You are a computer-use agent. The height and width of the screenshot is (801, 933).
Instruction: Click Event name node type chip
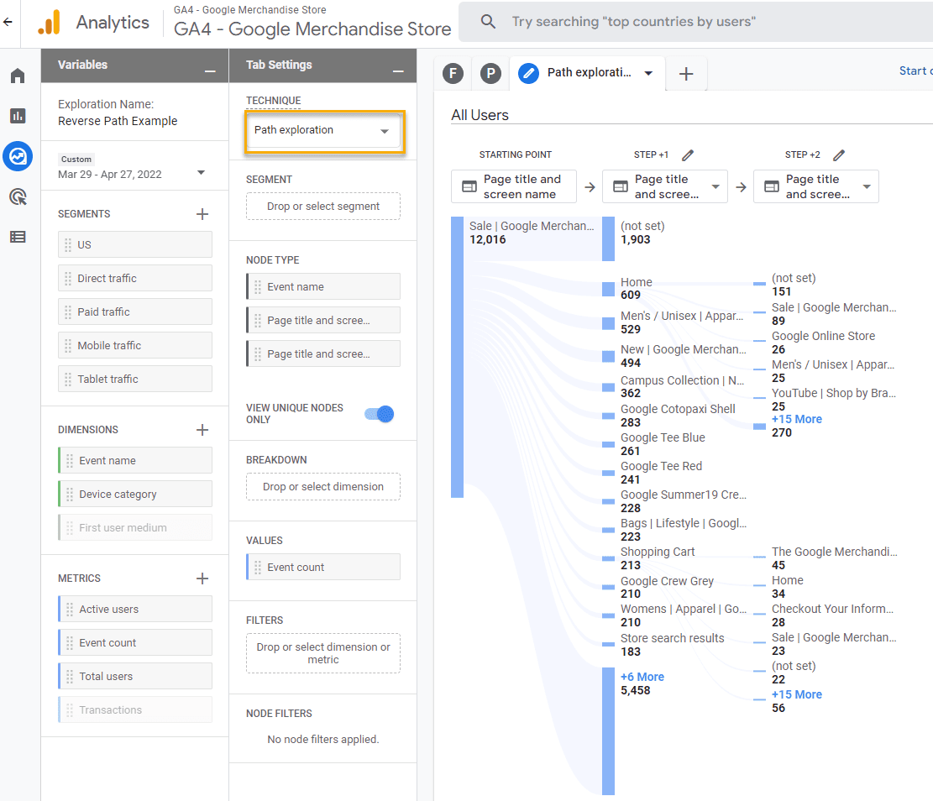(323, 286)
